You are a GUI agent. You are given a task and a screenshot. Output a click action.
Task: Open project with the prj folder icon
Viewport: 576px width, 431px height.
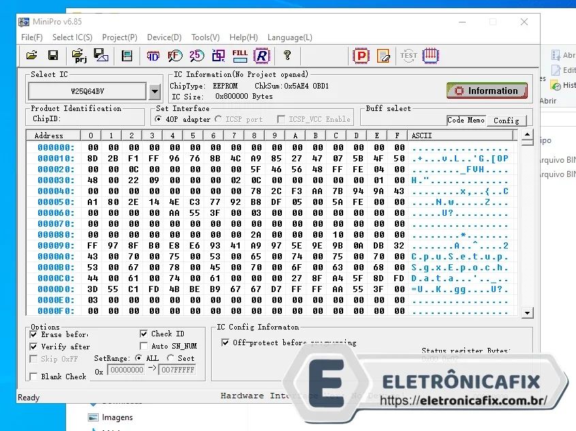coord(79,55)
